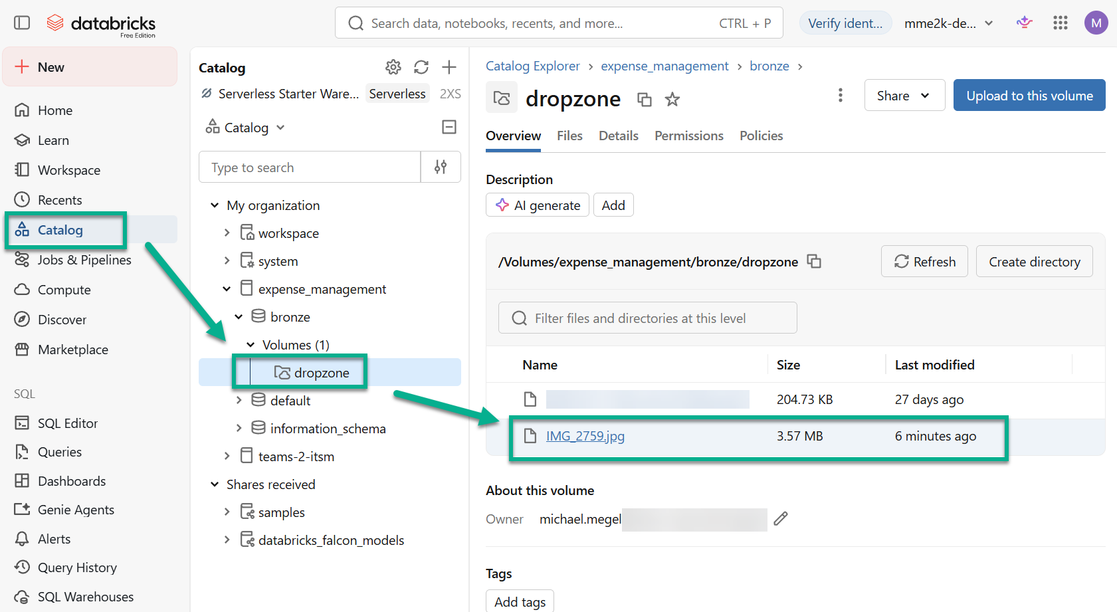Star the dropzone volume as favorite
The height and width of the screenshot is (612, 1117).
672,99
